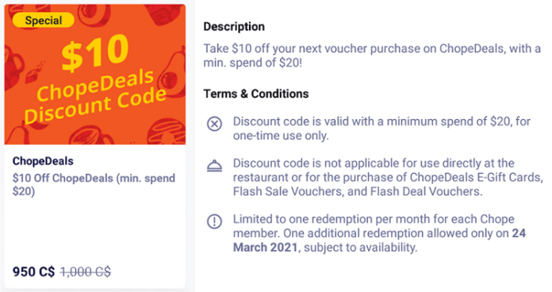
Task: Click the Take $10 off description text
Action: tap(372, 56)
